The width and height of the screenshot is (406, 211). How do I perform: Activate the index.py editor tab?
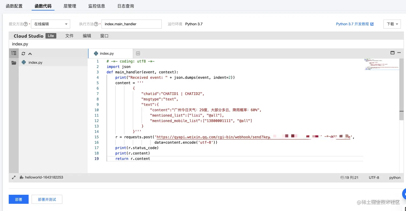(110, 53)
